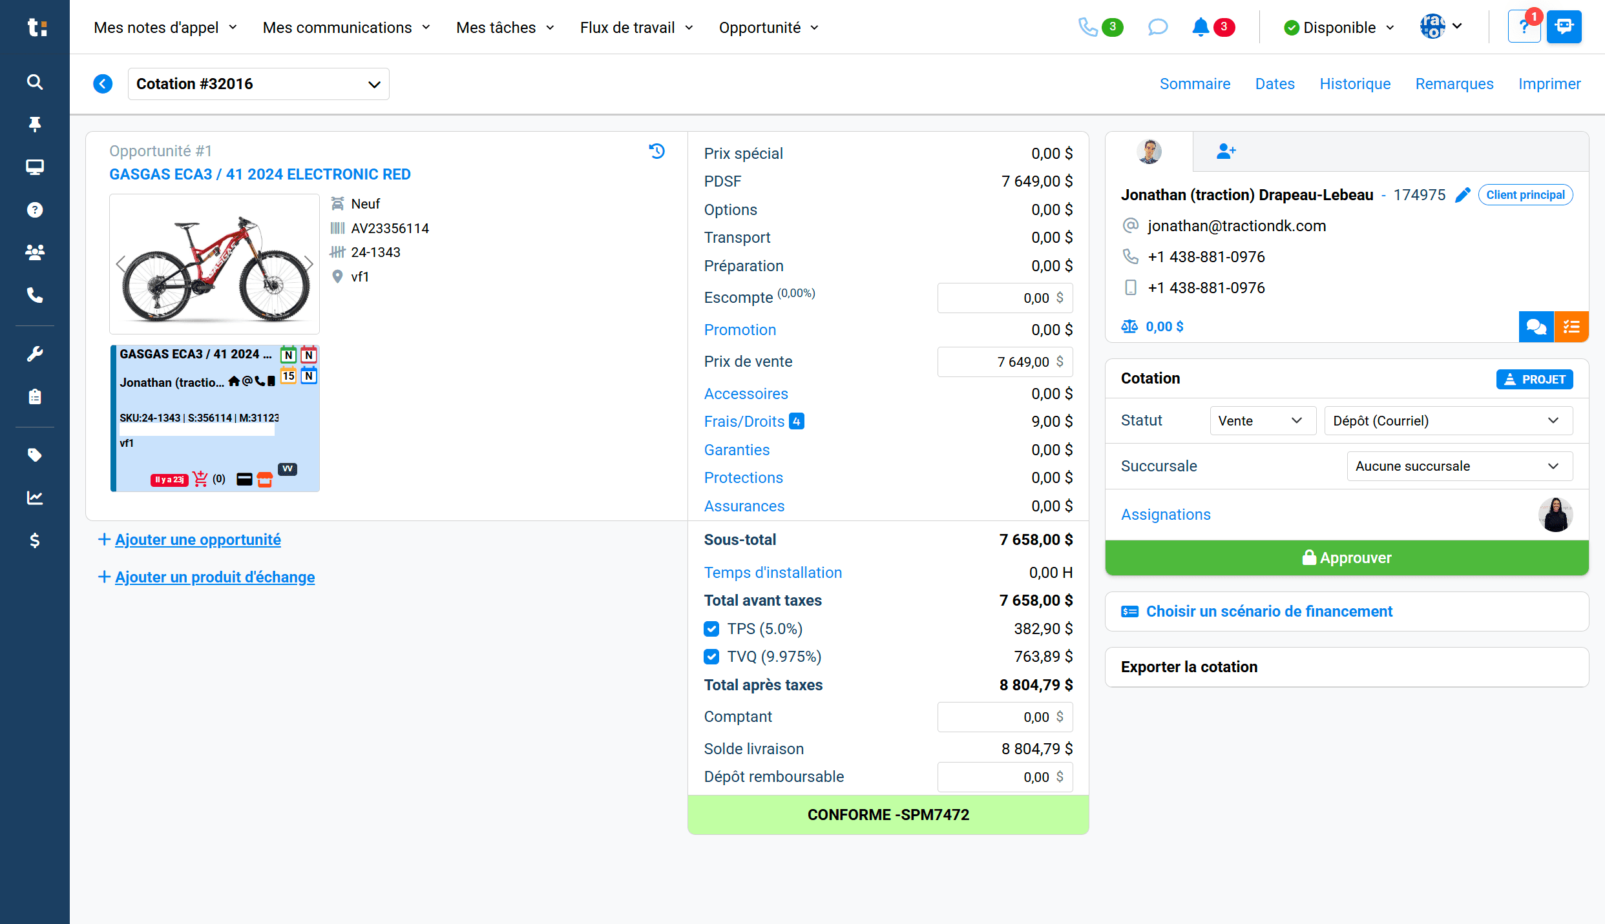
Task: Open the Succursale dropdown
Action: pos(1460,466)
